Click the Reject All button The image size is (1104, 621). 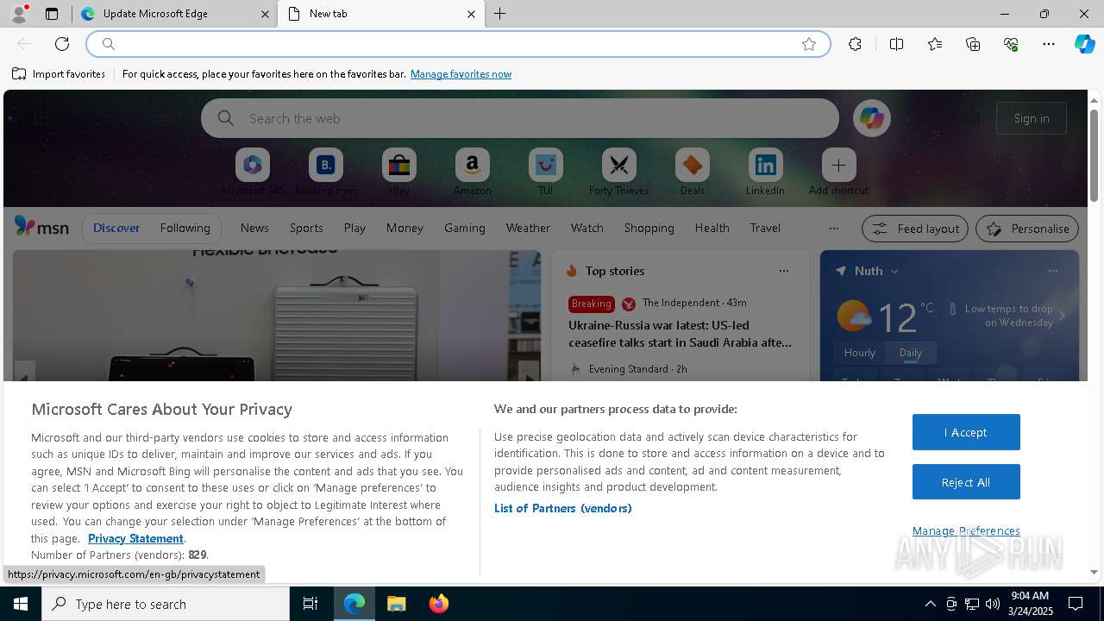coord(966,482)
